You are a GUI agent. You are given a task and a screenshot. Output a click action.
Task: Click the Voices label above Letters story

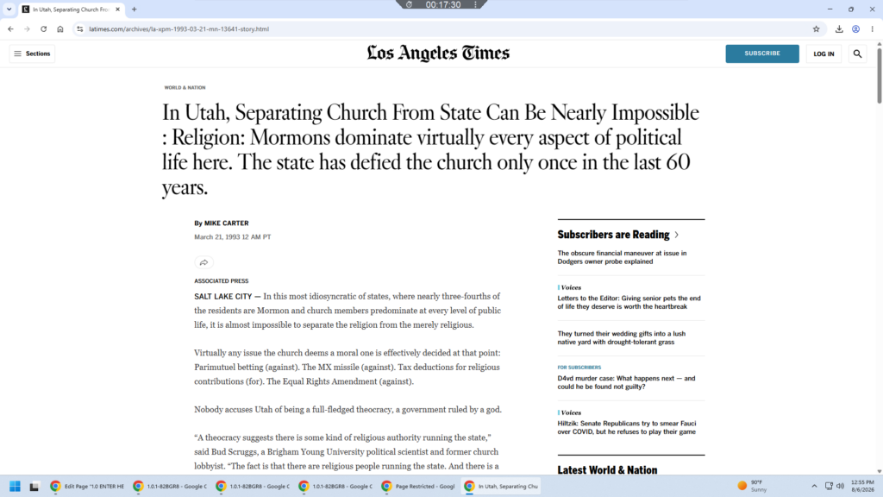(571, 287)
